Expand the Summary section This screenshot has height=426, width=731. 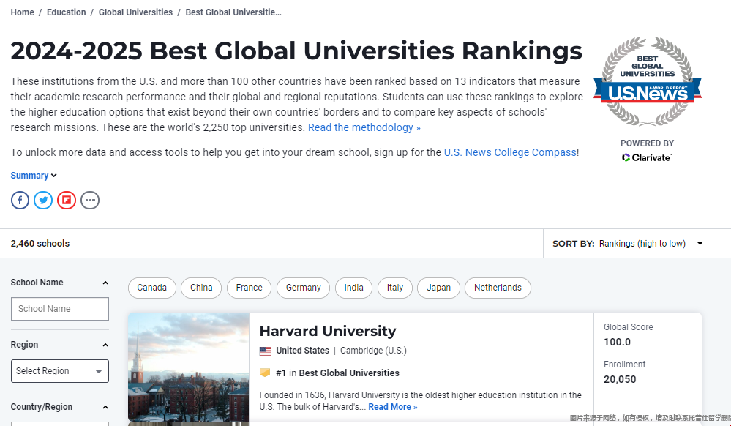tap(34, 176)
